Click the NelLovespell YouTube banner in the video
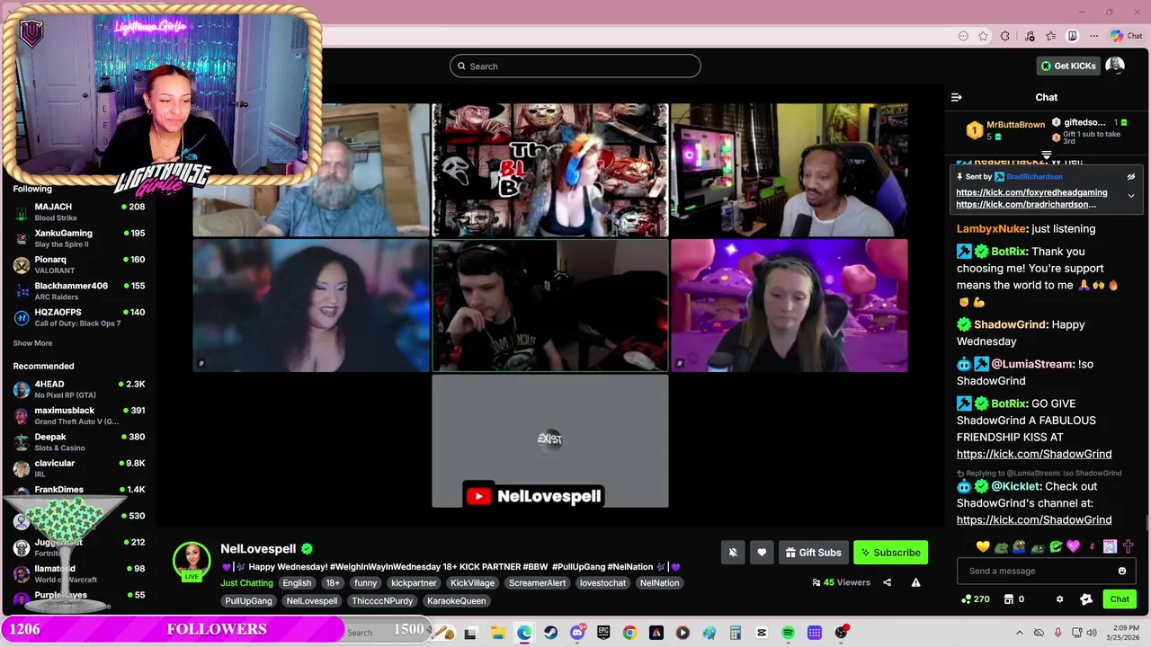1151x647 pixels. coord(533,496)
